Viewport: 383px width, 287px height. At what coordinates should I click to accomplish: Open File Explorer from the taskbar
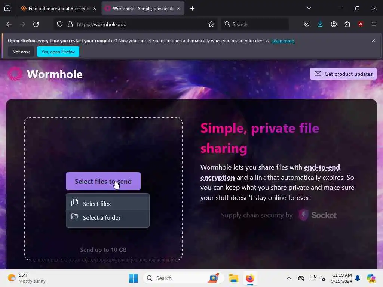click(233, 278)
